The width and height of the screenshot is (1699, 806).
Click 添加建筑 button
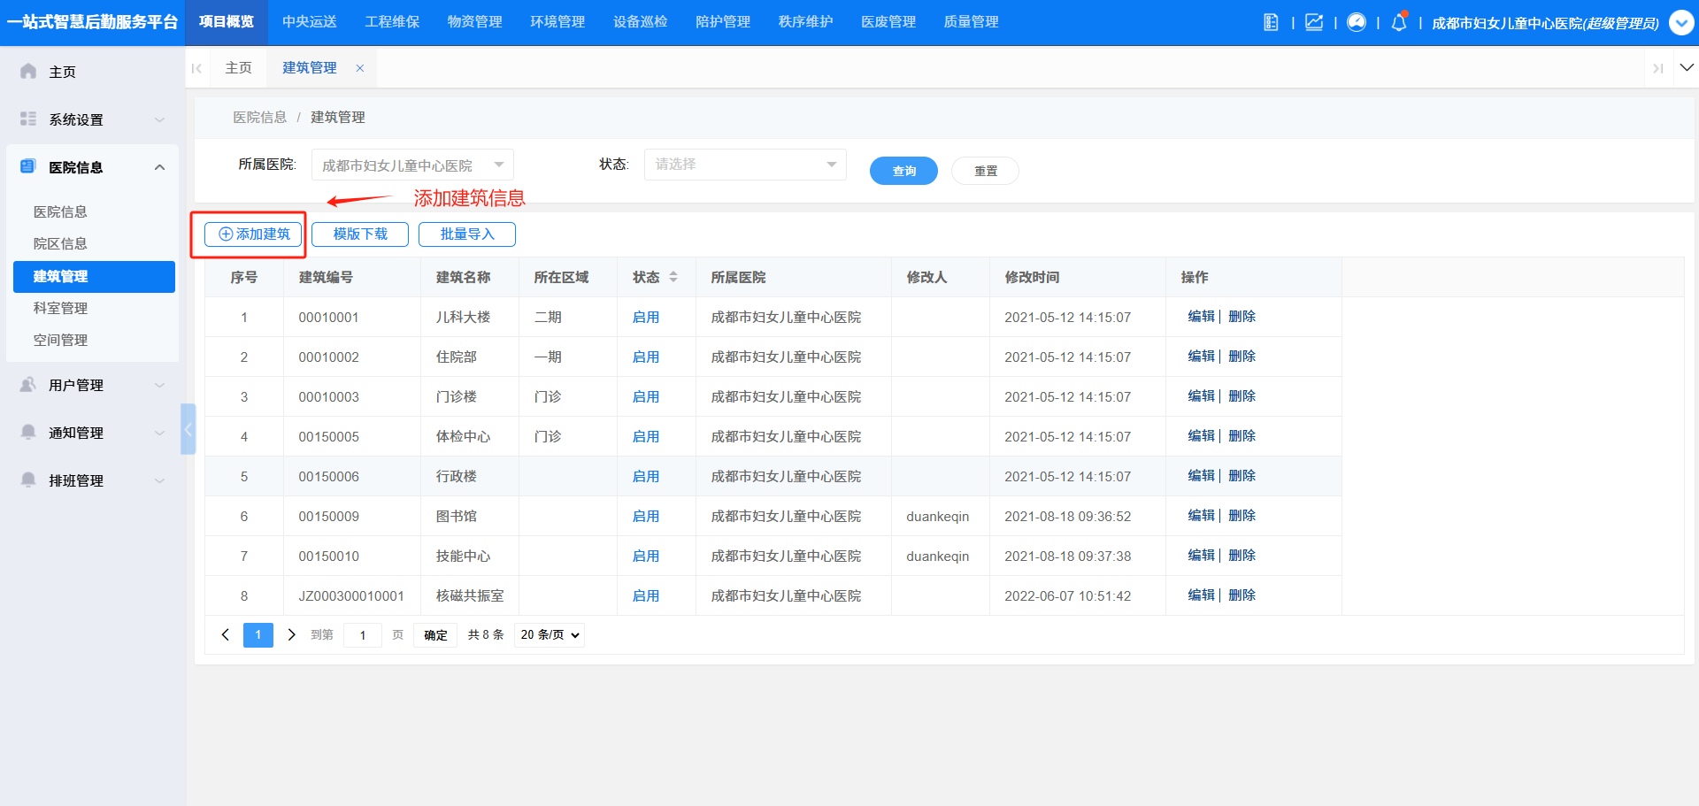pyautogui.click(x=253, y=234)
